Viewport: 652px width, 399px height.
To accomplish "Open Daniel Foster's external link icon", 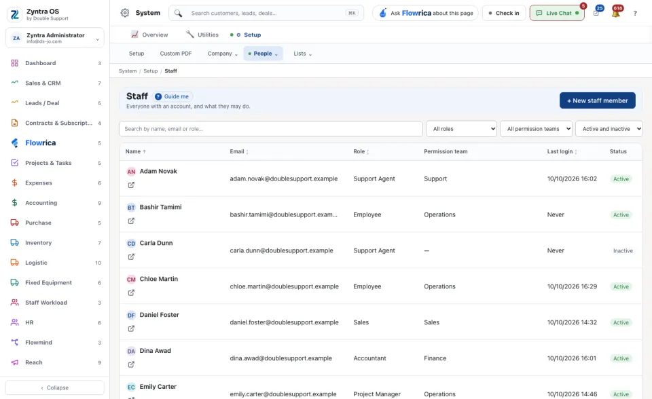I will tap(131, 328).
